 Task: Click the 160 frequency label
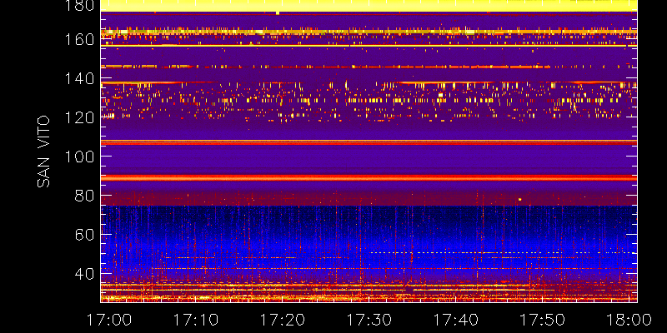pos(79,39)
